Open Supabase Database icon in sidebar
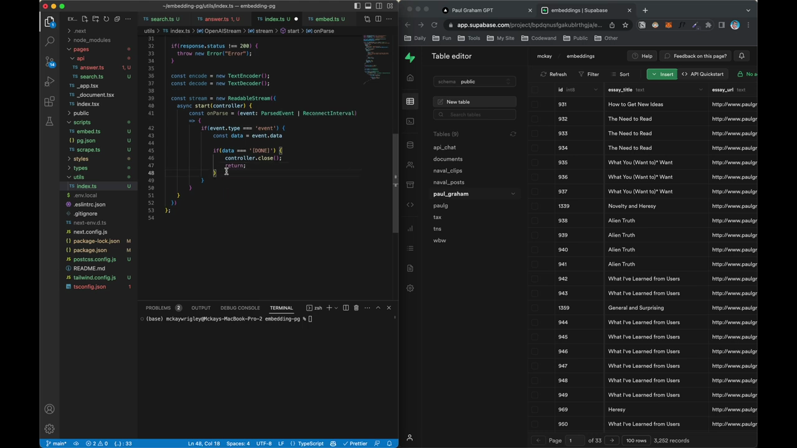This screenshot has width=797, height=448. pos(410,145)
